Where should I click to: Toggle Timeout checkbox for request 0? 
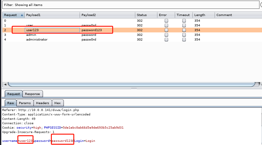184,21
